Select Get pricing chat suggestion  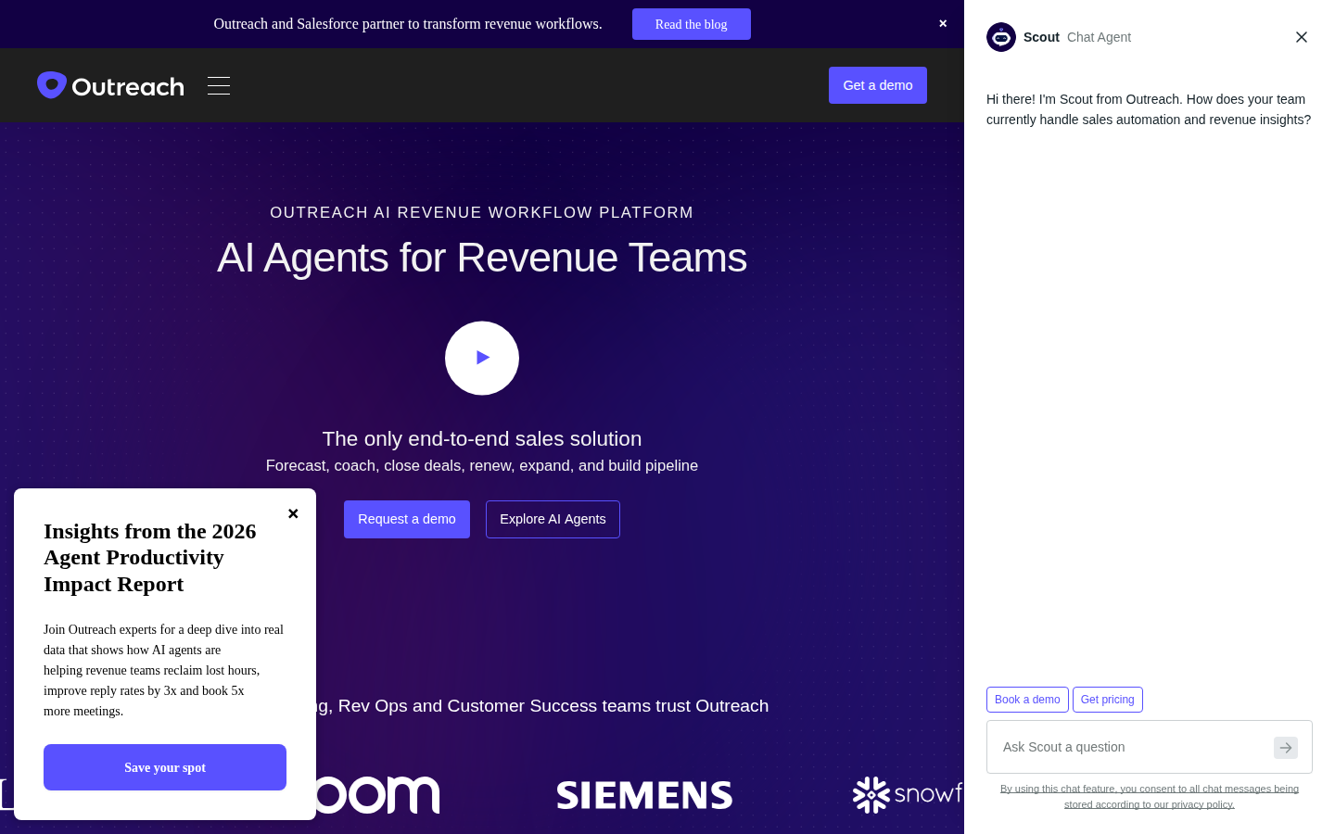1108,700
